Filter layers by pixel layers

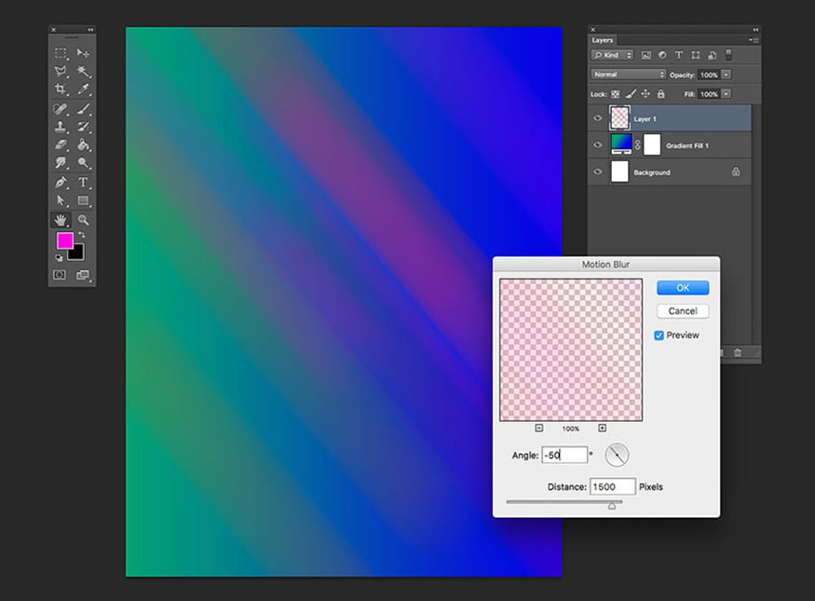[646, 55]
